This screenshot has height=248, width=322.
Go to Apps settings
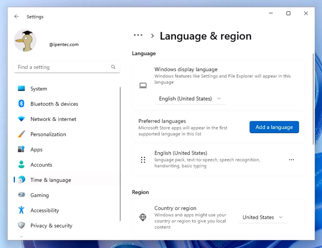[36, 149]
